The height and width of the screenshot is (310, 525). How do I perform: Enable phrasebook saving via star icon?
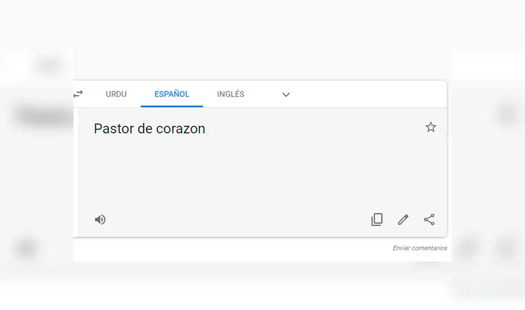[x=431, y=127]
